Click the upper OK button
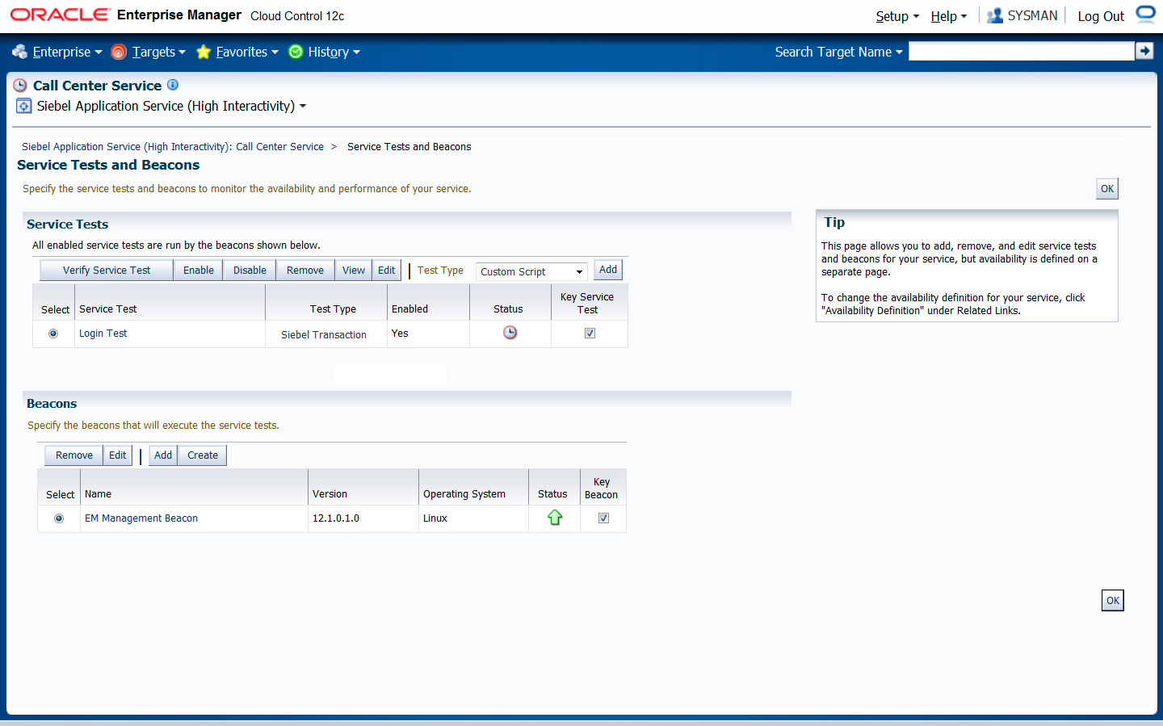 point(1107,189)
